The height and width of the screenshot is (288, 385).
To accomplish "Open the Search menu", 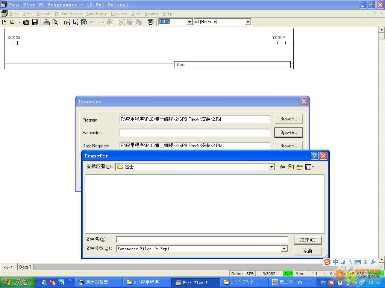I will pos(44,14).
